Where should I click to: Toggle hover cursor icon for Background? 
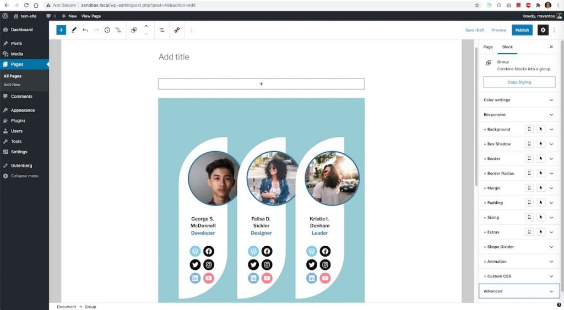(x=541, y=129)
